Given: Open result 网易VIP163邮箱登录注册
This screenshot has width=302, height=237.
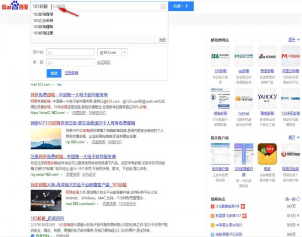Looking at the screenshot, I should click(83, 123).
